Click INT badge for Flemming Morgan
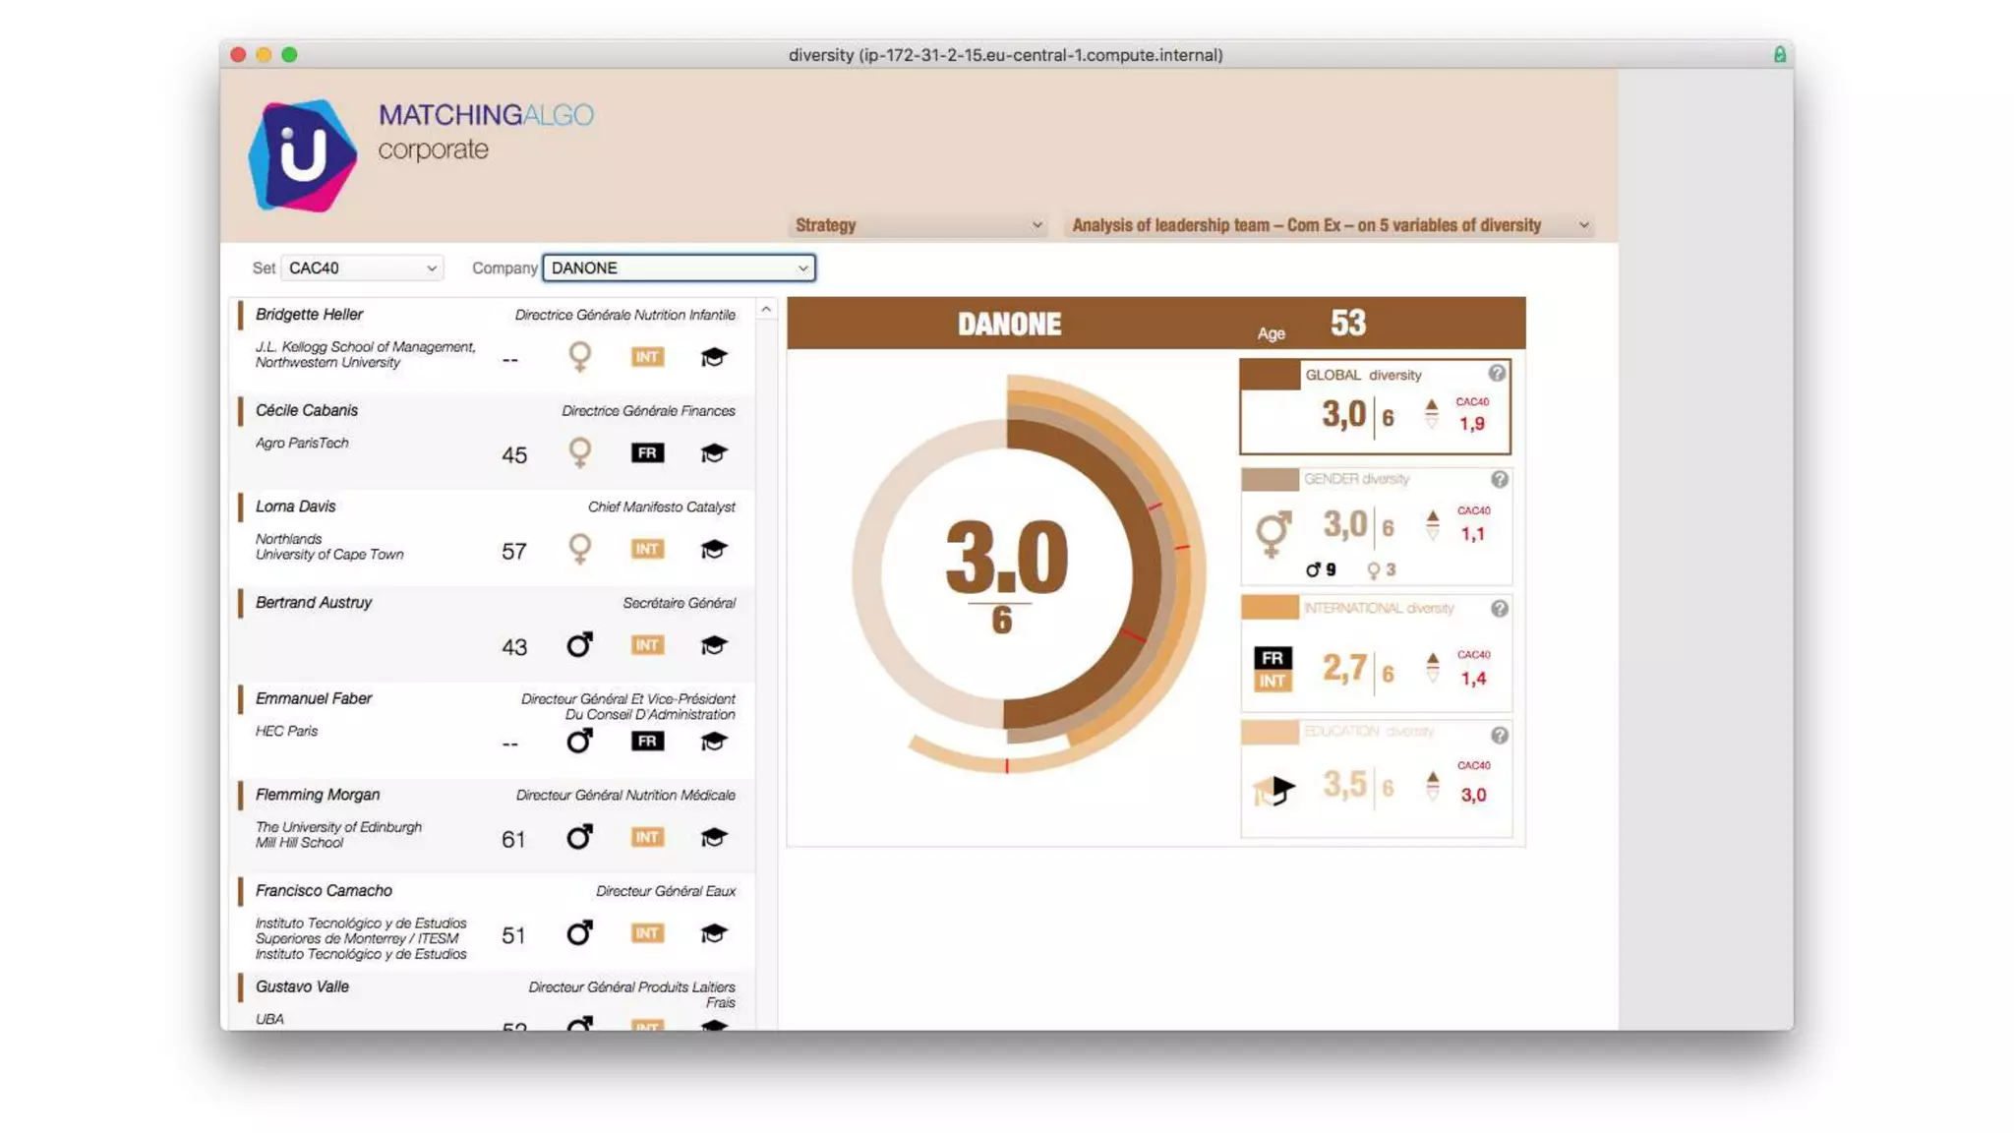This screenshot has height=1133, width=2014. 647,837
